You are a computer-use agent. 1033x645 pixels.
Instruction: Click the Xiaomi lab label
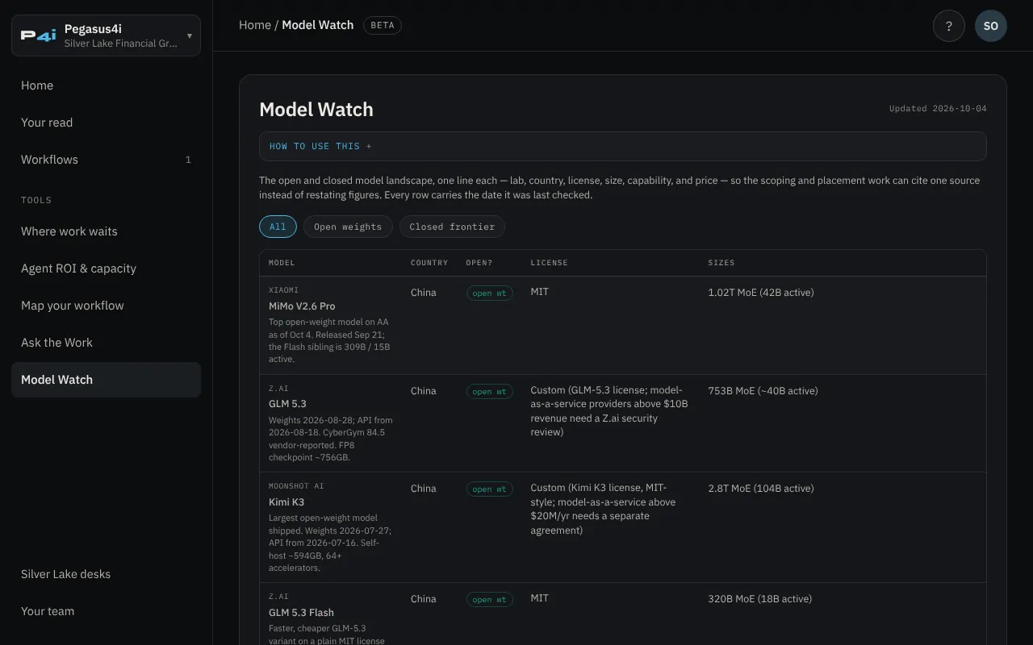point(283,290)
